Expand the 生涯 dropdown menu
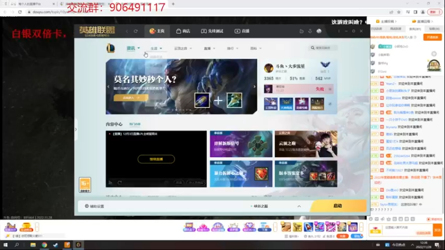The image size is (445, 250). 156,48
